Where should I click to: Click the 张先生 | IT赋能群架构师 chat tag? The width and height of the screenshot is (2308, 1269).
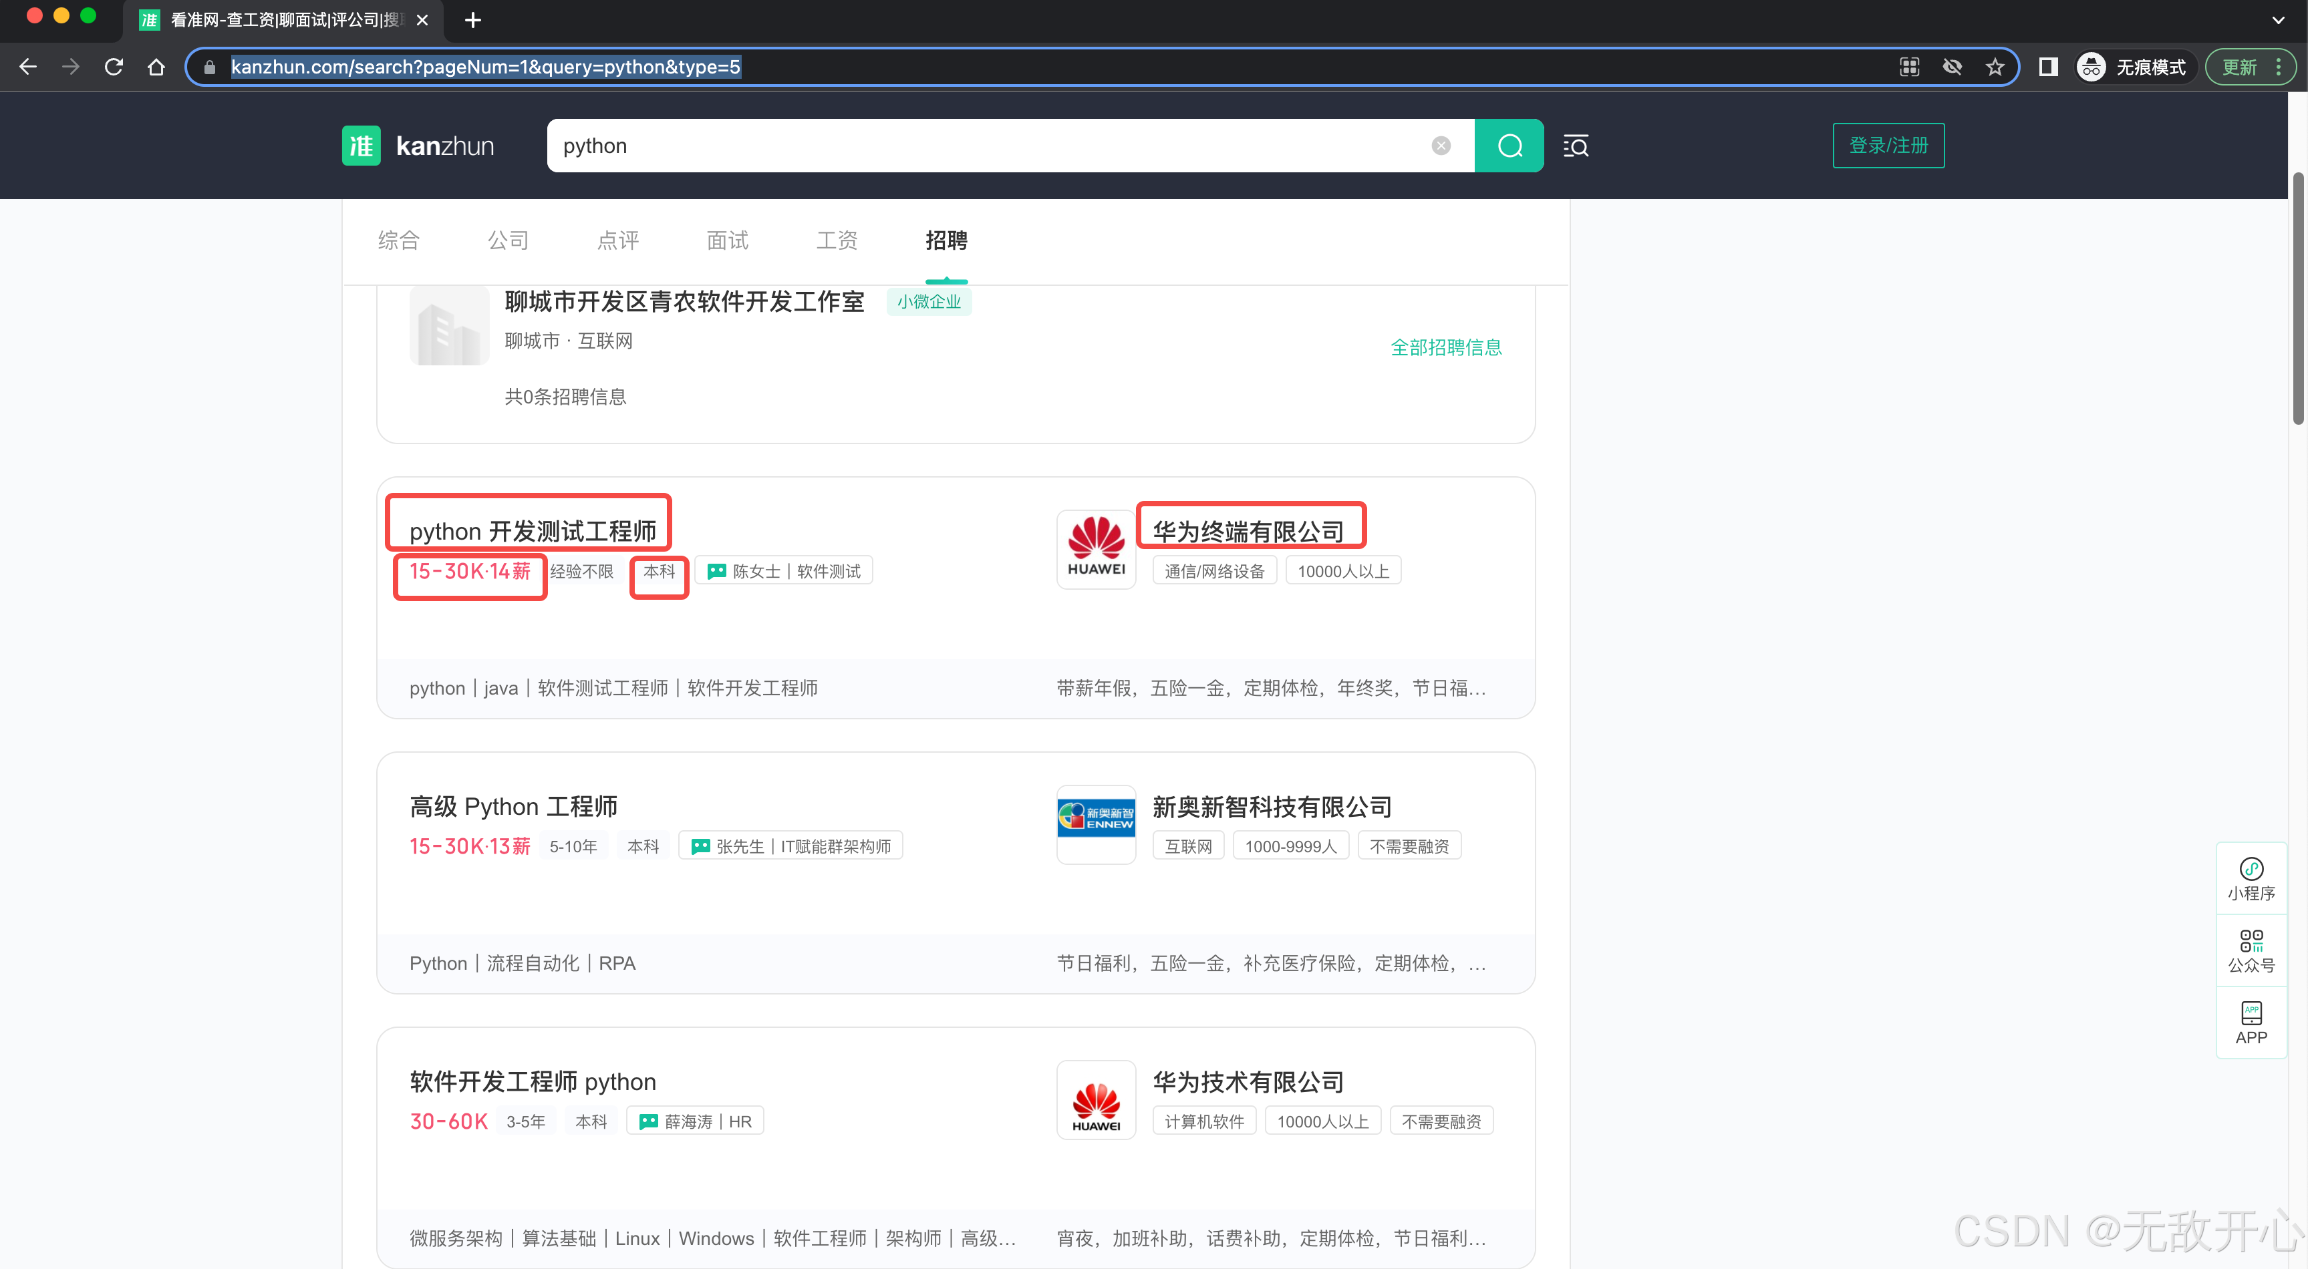click(x=791, y=846)
